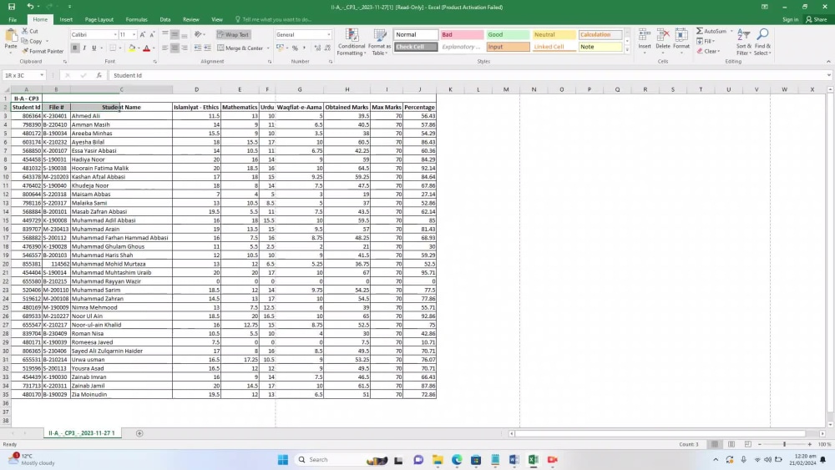Open the Formulas tab
The height and width of the screenshot is (470, 835).
(136, 20)
